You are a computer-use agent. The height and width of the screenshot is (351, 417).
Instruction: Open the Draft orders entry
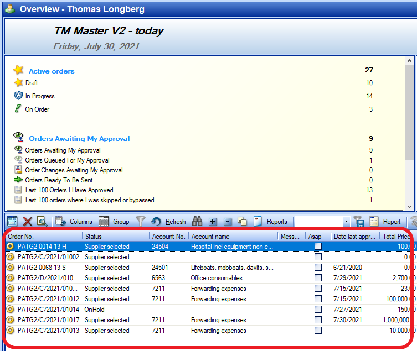tap(32, 83)
